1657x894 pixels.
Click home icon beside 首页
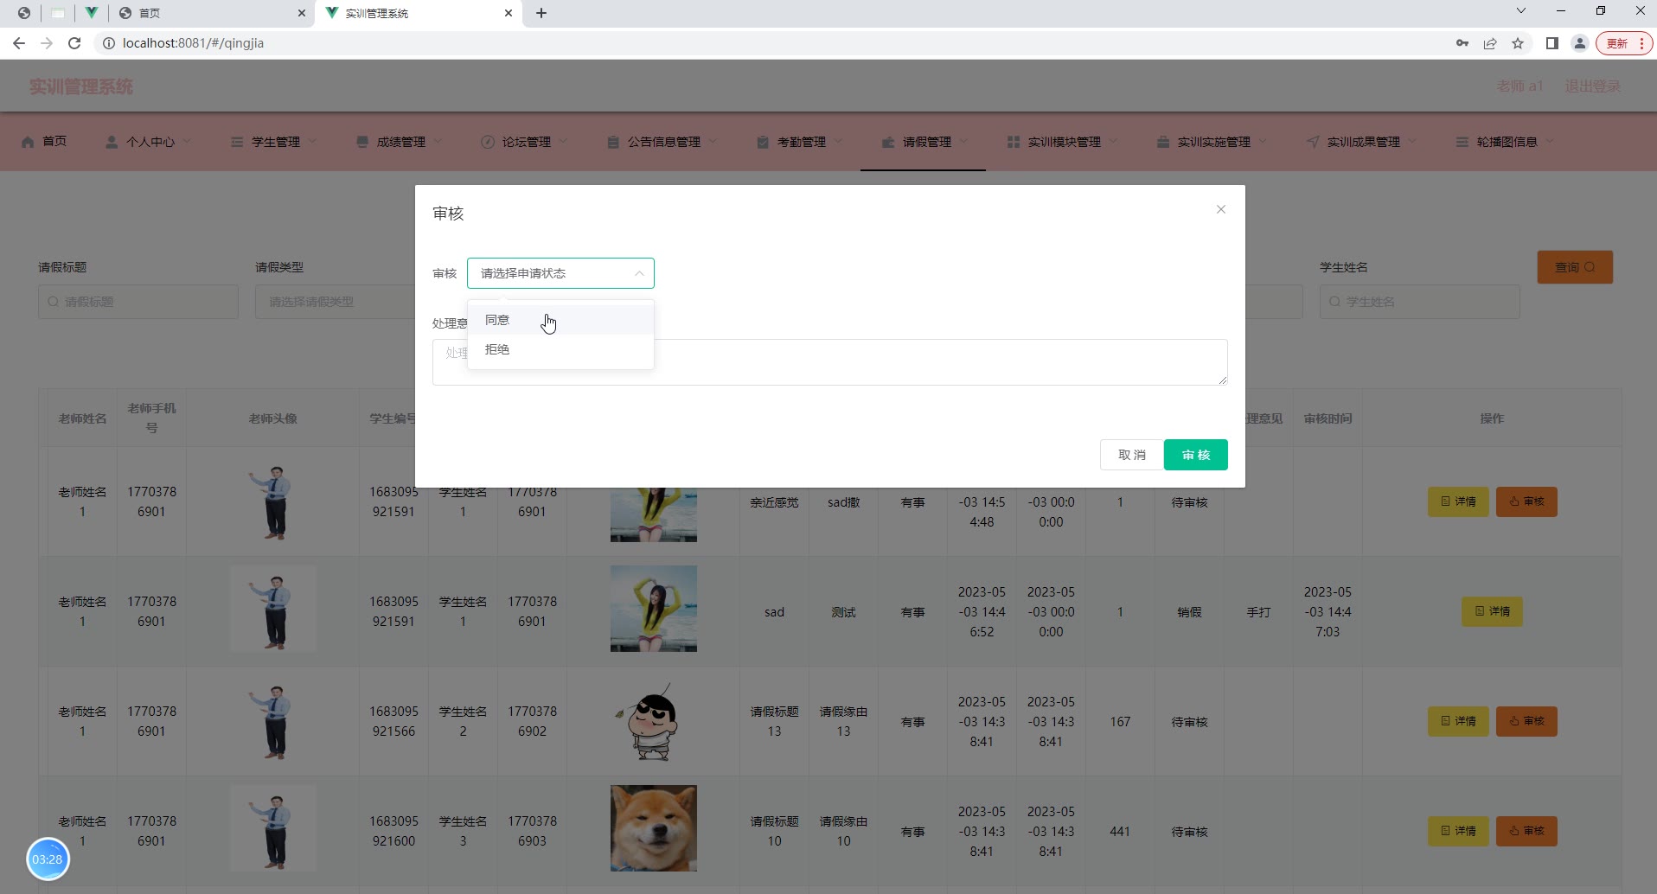coord(29,142)
